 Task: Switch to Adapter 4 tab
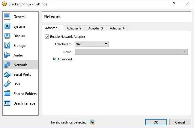tap(117, 28)
